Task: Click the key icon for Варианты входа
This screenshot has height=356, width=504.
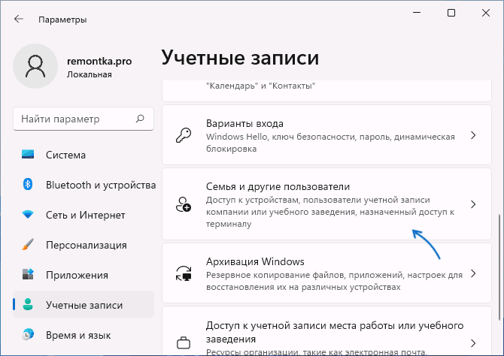Action: click(x=184, y=135)
